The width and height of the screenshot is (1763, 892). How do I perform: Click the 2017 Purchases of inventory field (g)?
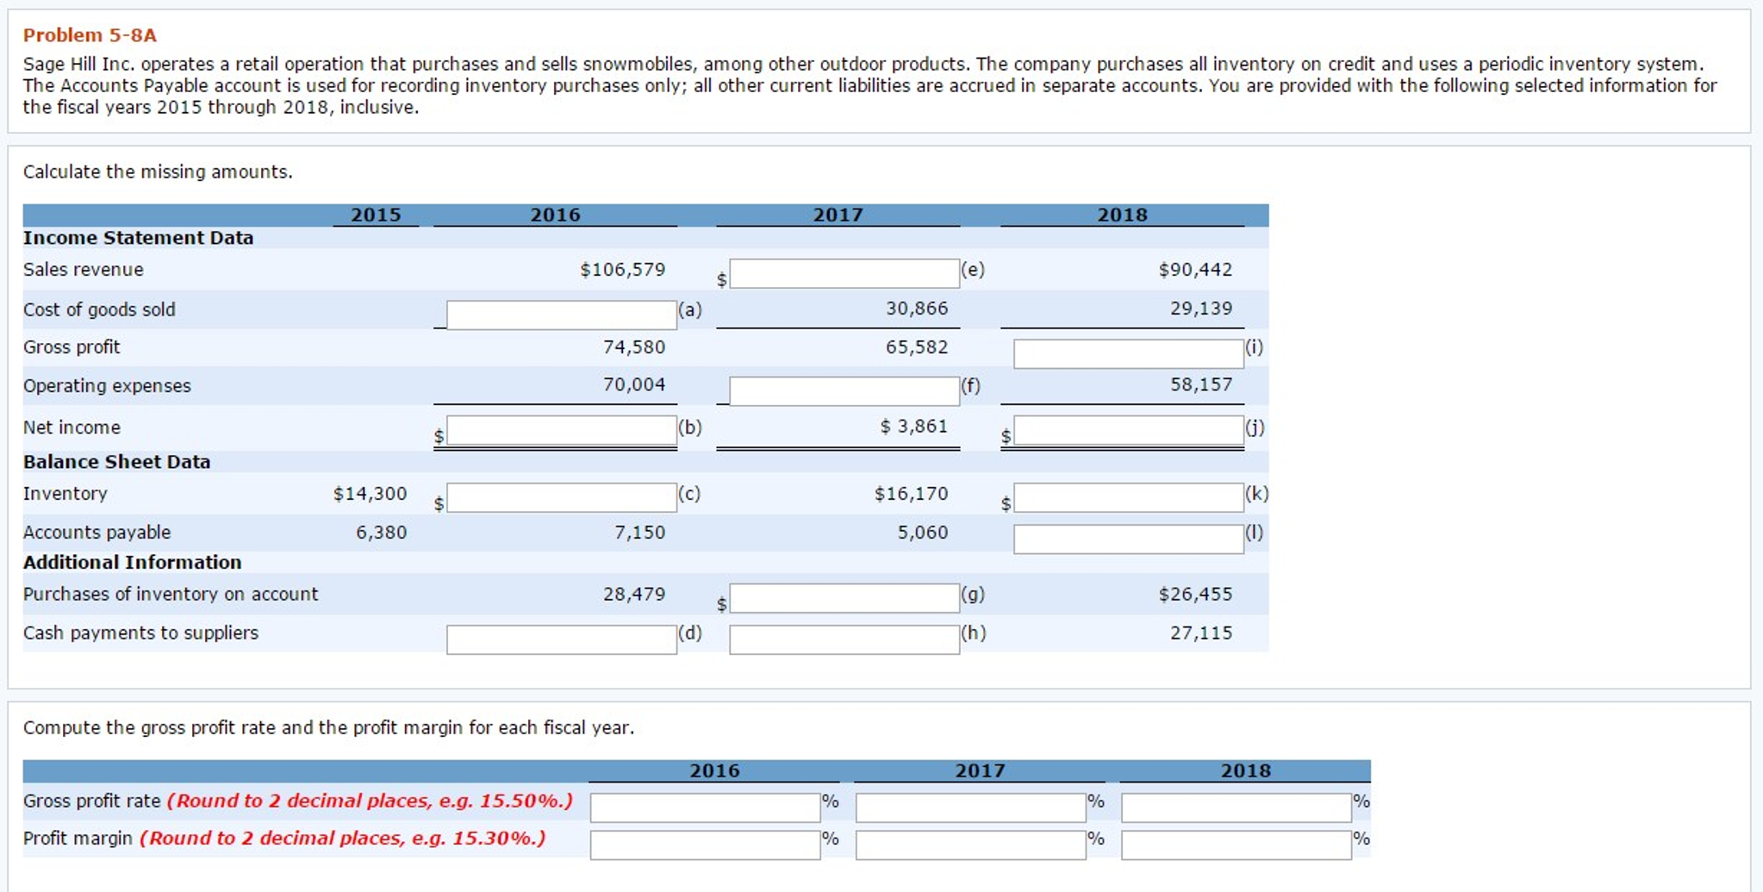[844, 598]
